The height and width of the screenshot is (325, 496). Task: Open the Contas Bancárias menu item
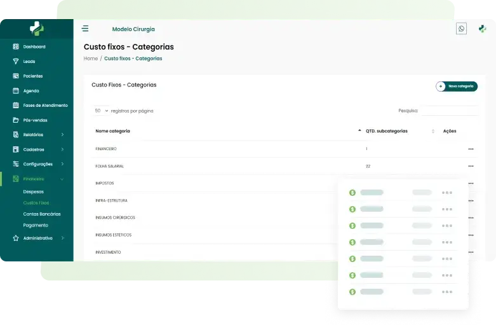[42, 214]
